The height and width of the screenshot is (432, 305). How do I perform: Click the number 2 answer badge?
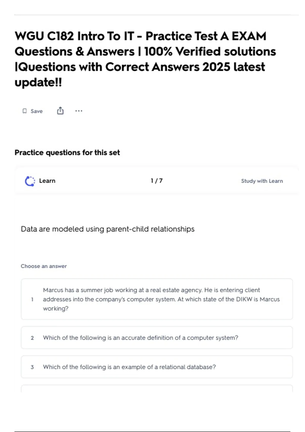[x=32, y=338]
